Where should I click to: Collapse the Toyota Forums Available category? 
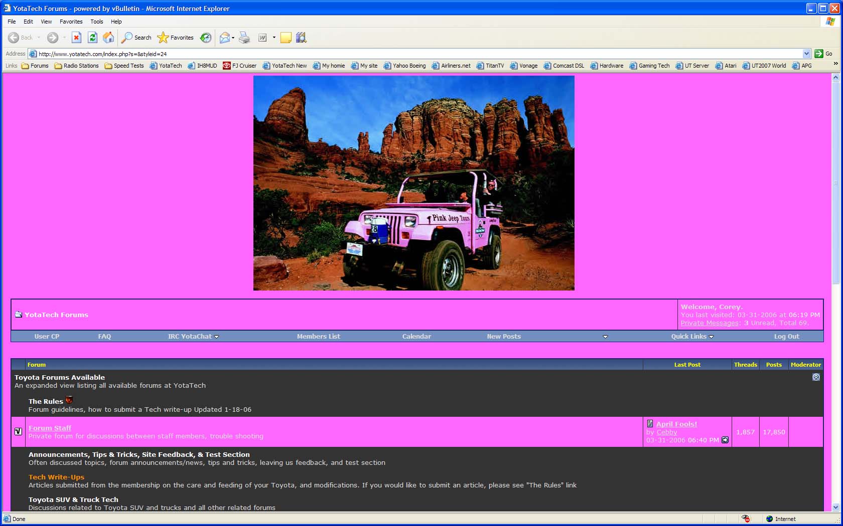click(816, 377)
